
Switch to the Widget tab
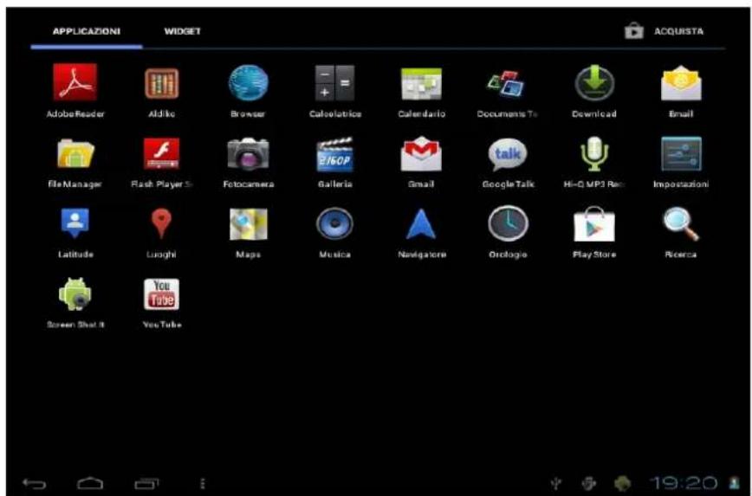pos(182,31)
